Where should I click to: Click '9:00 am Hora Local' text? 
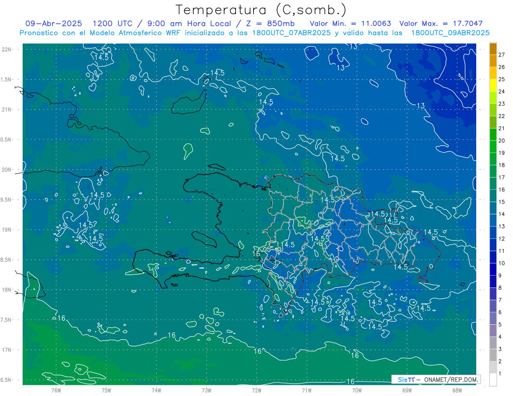click(x=190, y=23)
